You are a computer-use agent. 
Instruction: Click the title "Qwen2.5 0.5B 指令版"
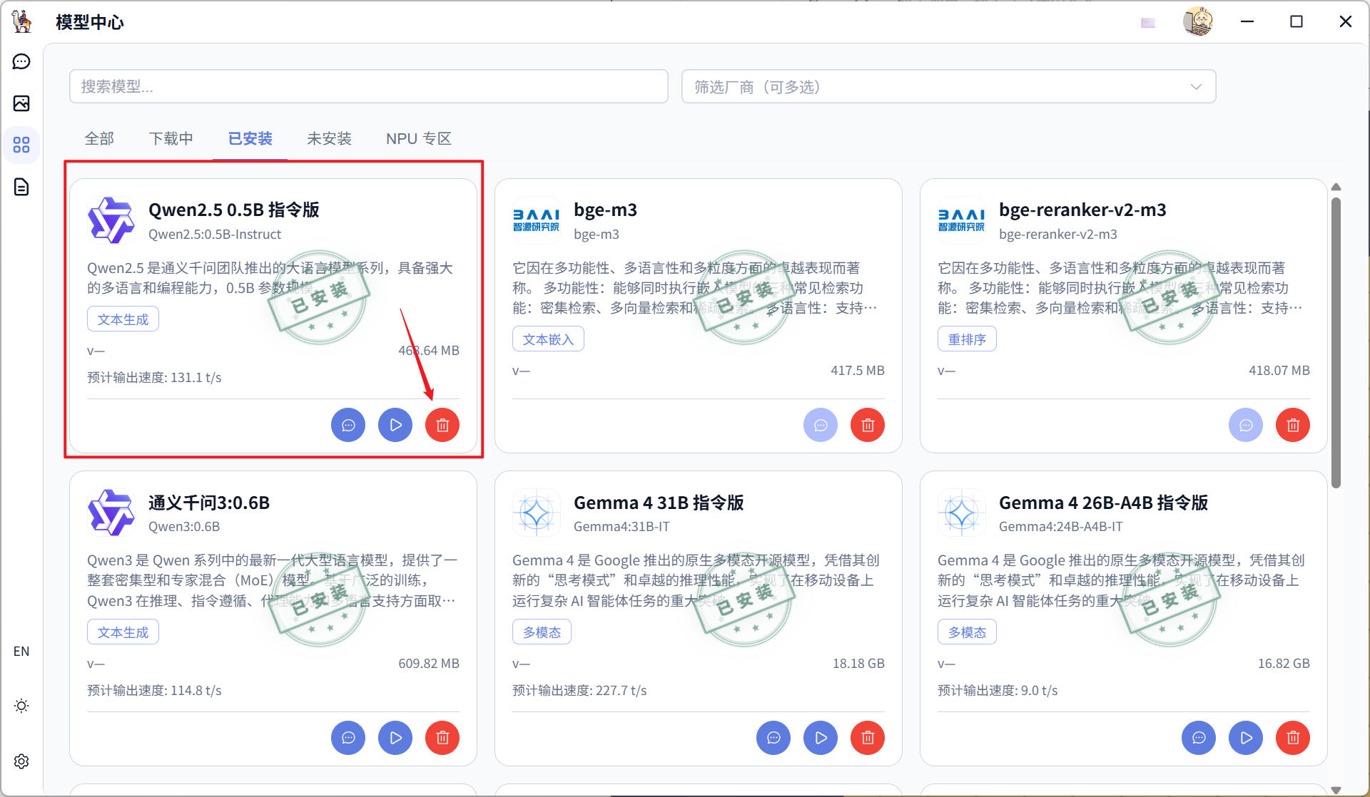(234, 210)
